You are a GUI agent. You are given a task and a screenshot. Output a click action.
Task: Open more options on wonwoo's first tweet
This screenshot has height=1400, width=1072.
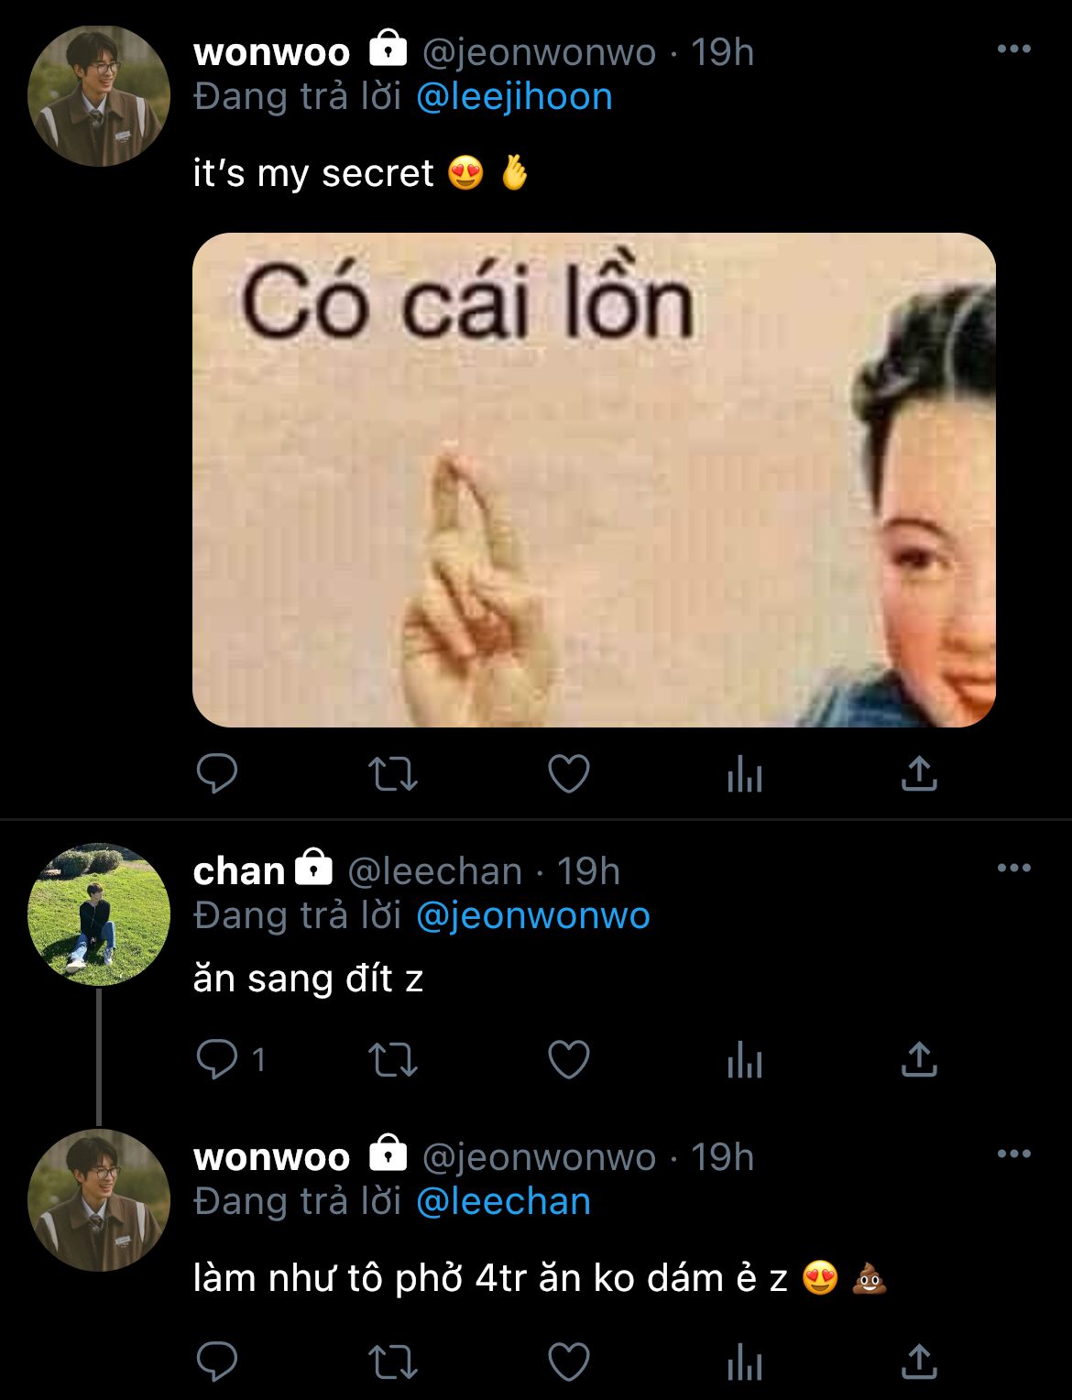point(1013,49)
